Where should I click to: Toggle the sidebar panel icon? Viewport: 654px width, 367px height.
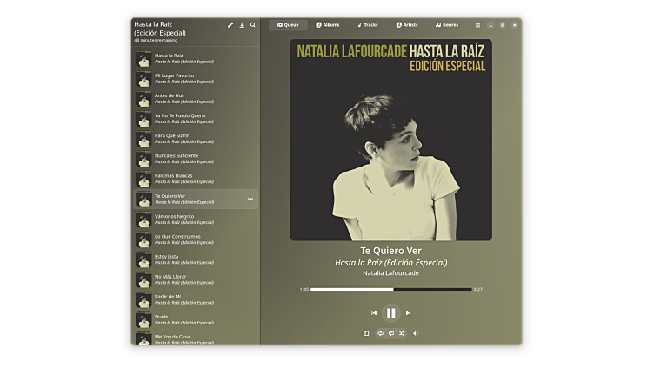[366, 333]
